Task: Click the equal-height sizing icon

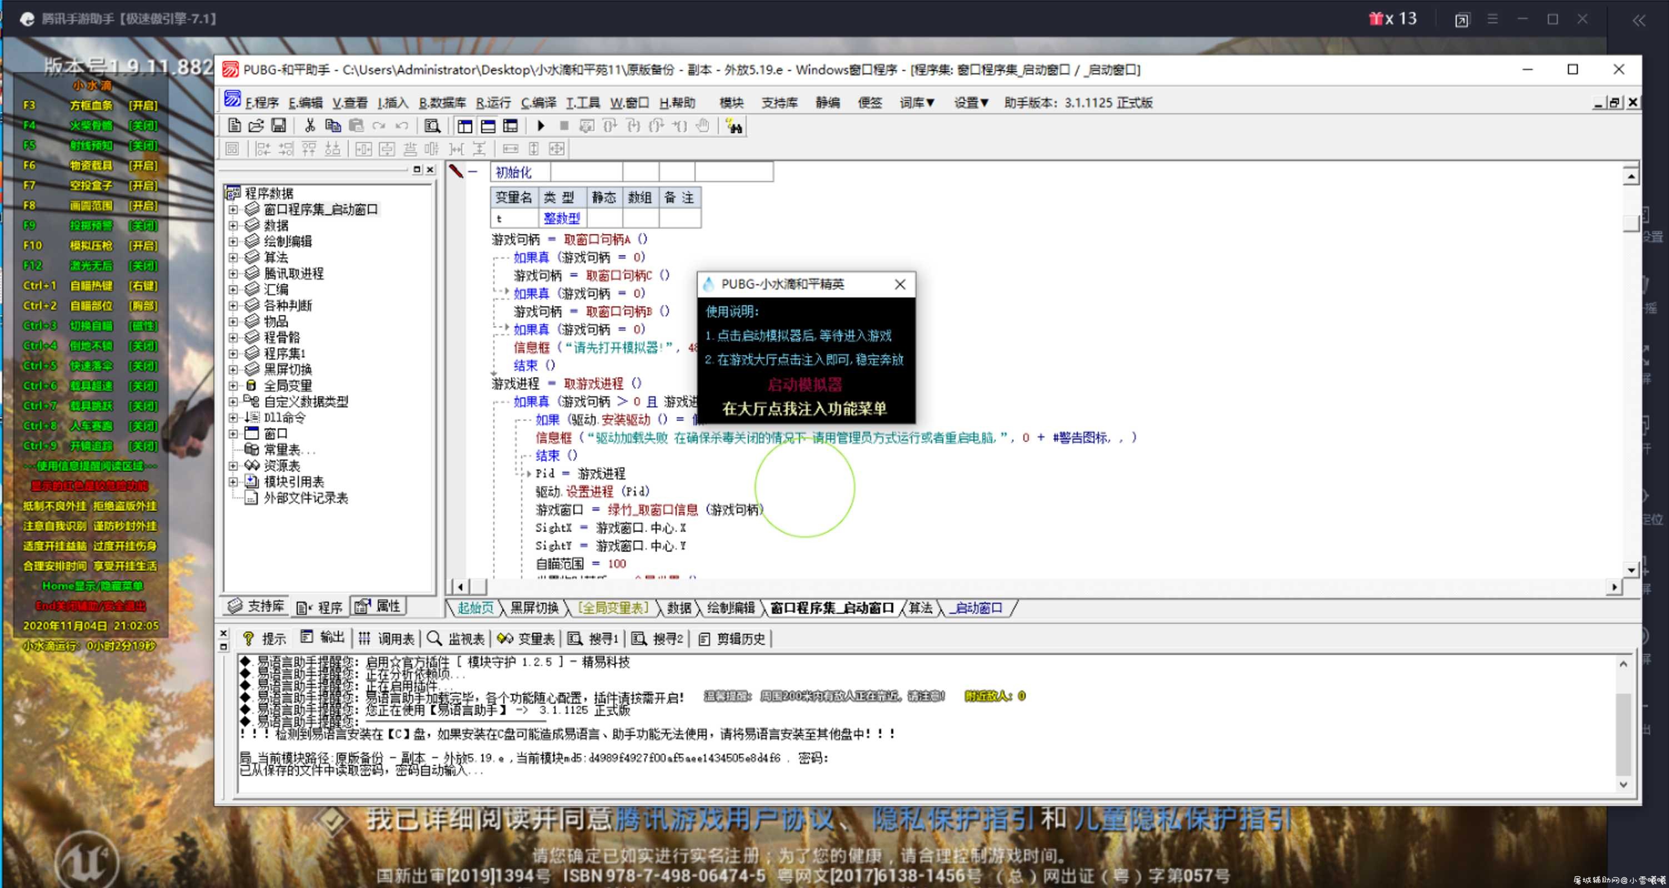Action: pyautogui.click(x=533, y=149)
